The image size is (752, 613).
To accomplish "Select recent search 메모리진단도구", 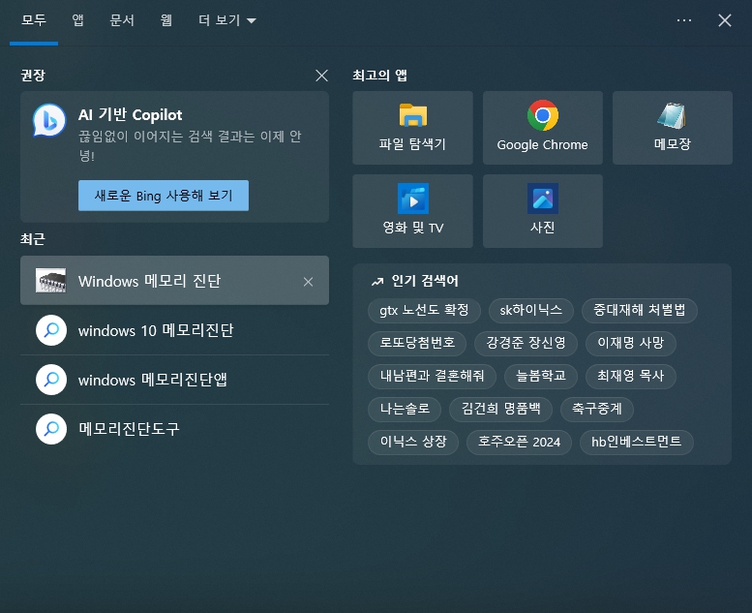I will point(174,429).
